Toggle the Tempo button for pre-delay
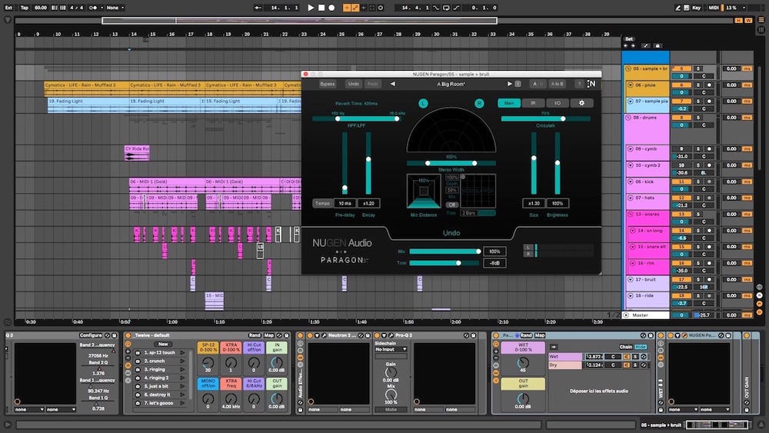This screenshot has width=769, height=433. pos(322,203)
